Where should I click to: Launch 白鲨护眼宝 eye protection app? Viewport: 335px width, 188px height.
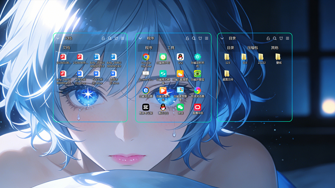[198, 74]
